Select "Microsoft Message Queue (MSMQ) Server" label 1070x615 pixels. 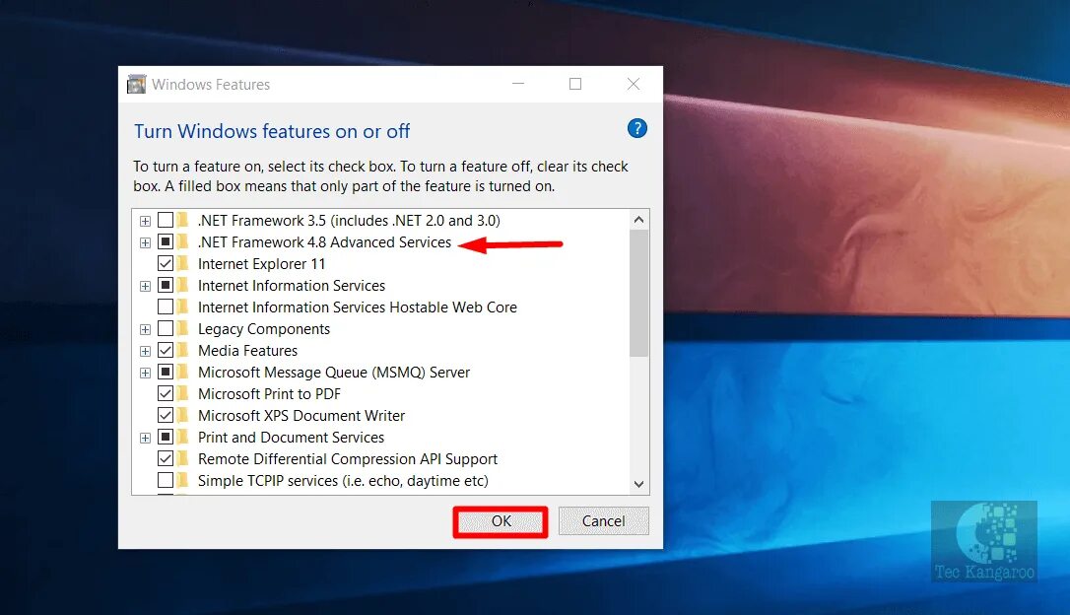point(334,372)
